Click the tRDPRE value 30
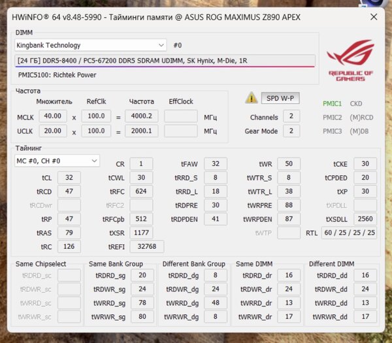The width and height of the screenshot is (392, 343). click(x=216, y=205)
